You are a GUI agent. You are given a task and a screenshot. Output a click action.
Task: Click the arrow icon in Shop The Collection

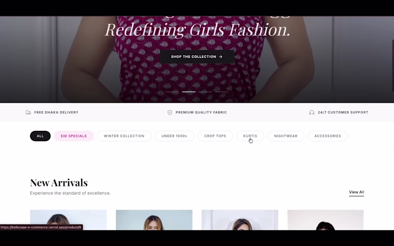(221, 57)
